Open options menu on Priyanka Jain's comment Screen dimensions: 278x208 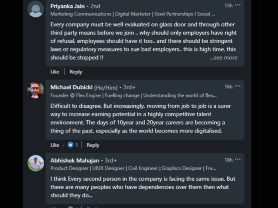pos(238,5)
